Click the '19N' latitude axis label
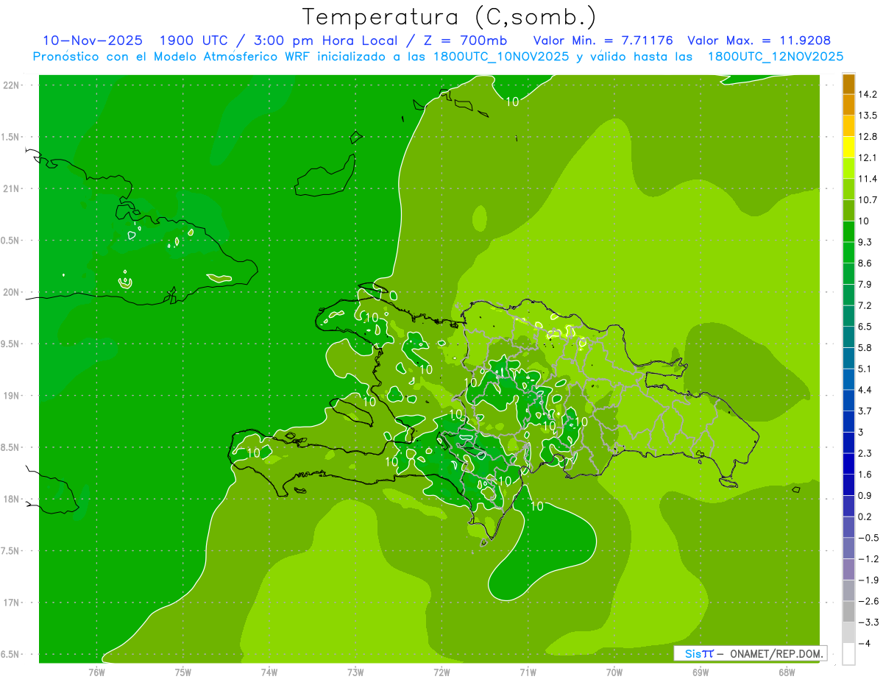The image size is (883, 682). point(12,396)
